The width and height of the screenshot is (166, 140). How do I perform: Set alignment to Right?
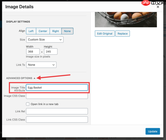[56, 31]
